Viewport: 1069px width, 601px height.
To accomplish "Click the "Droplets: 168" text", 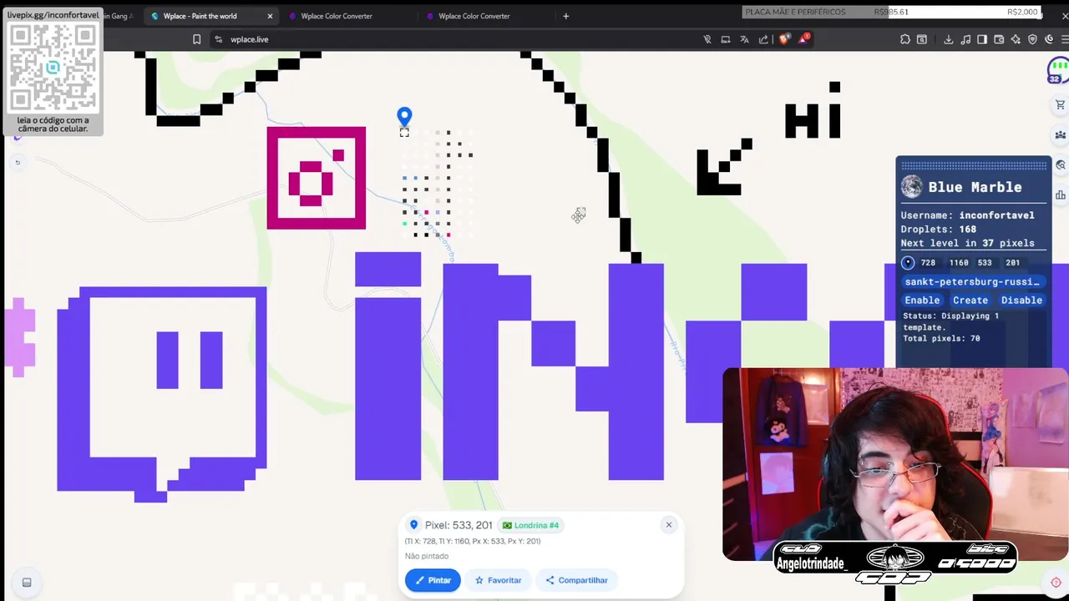I will (x=938, y=229).
